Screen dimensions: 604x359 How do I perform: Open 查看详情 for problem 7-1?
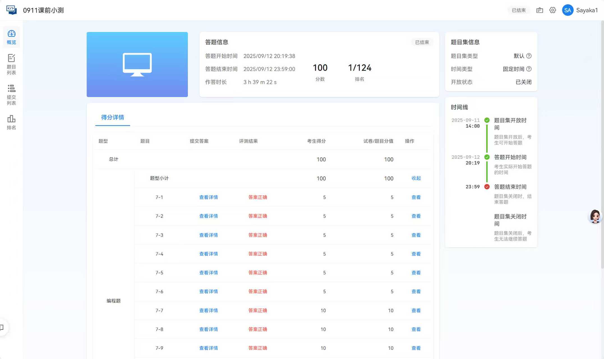208,197
